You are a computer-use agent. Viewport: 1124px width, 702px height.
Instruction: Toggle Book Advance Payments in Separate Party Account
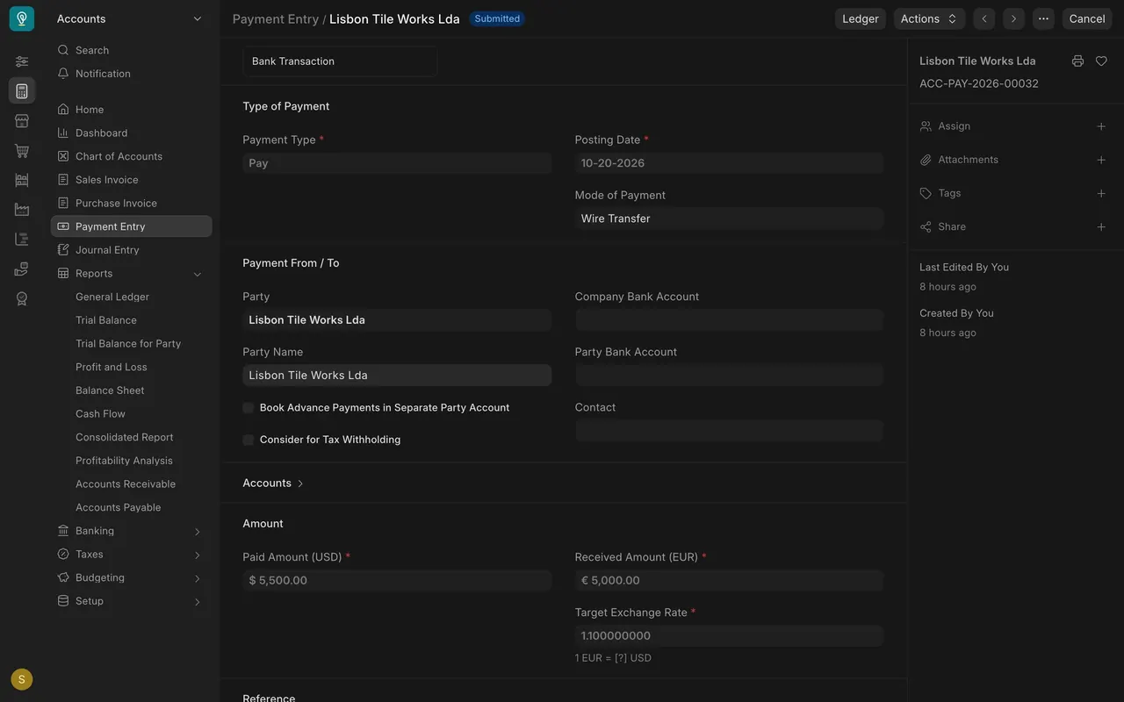click(249, 407)
